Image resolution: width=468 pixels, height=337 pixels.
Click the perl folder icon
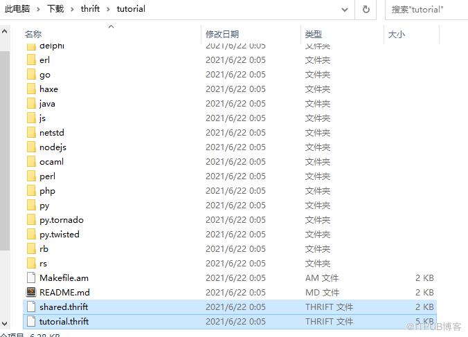point(31,176)
